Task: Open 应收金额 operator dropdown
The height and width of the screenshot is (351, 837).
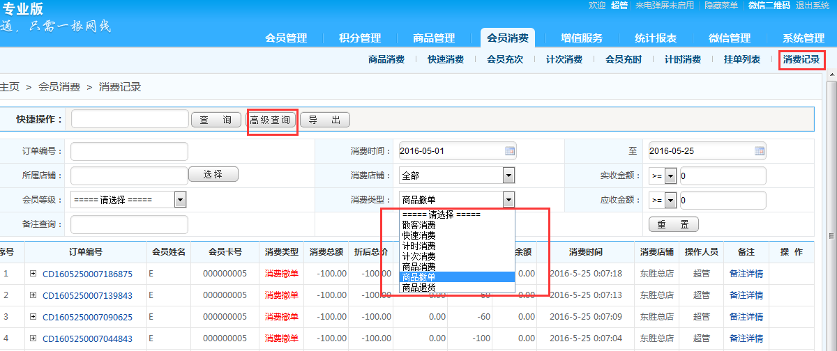Action: [x=663, y=200]
